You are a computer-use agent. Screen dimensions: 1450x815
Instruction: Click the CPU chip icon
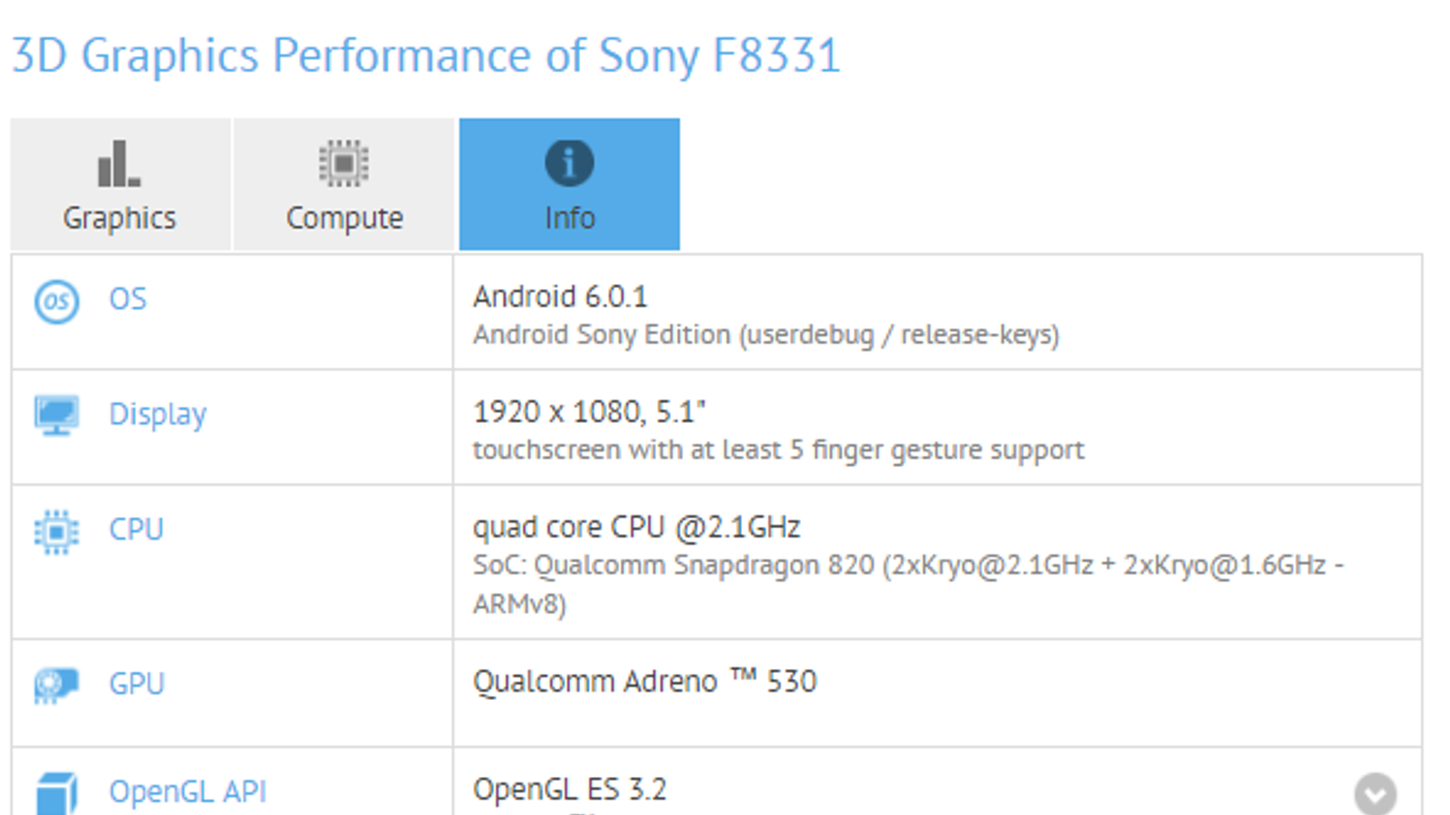(56, 531)
